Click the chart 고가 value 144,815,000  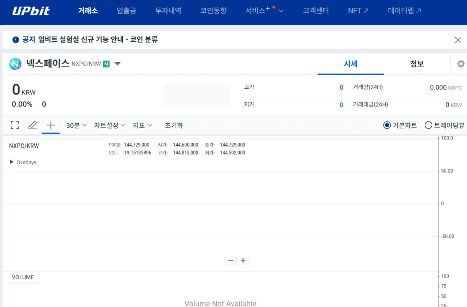pos(186,153)
